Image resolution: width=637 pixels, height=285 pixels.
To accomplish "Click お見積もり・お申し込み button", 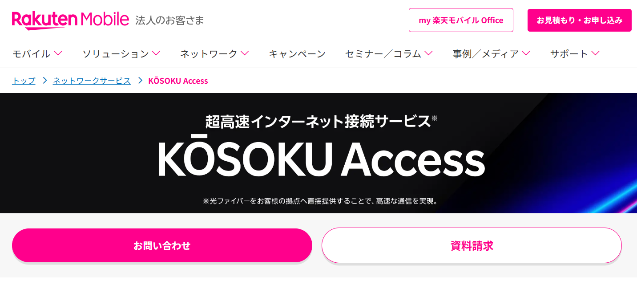I will (579, 20).
